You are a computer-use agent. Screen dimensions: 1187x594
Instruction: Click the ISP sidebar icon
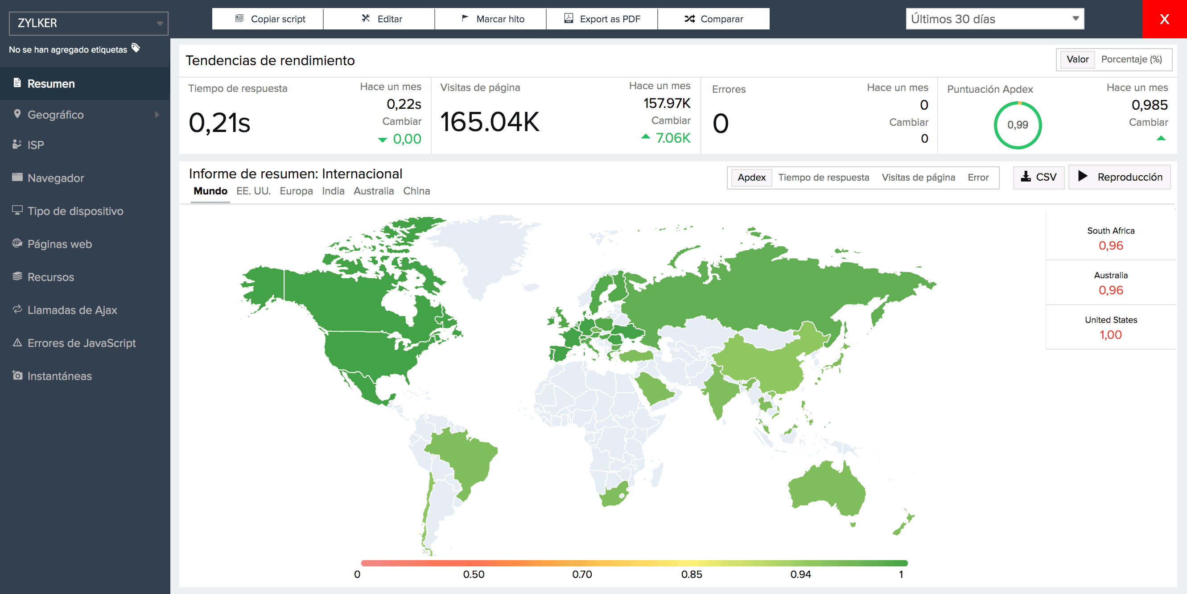pos(17,144)
